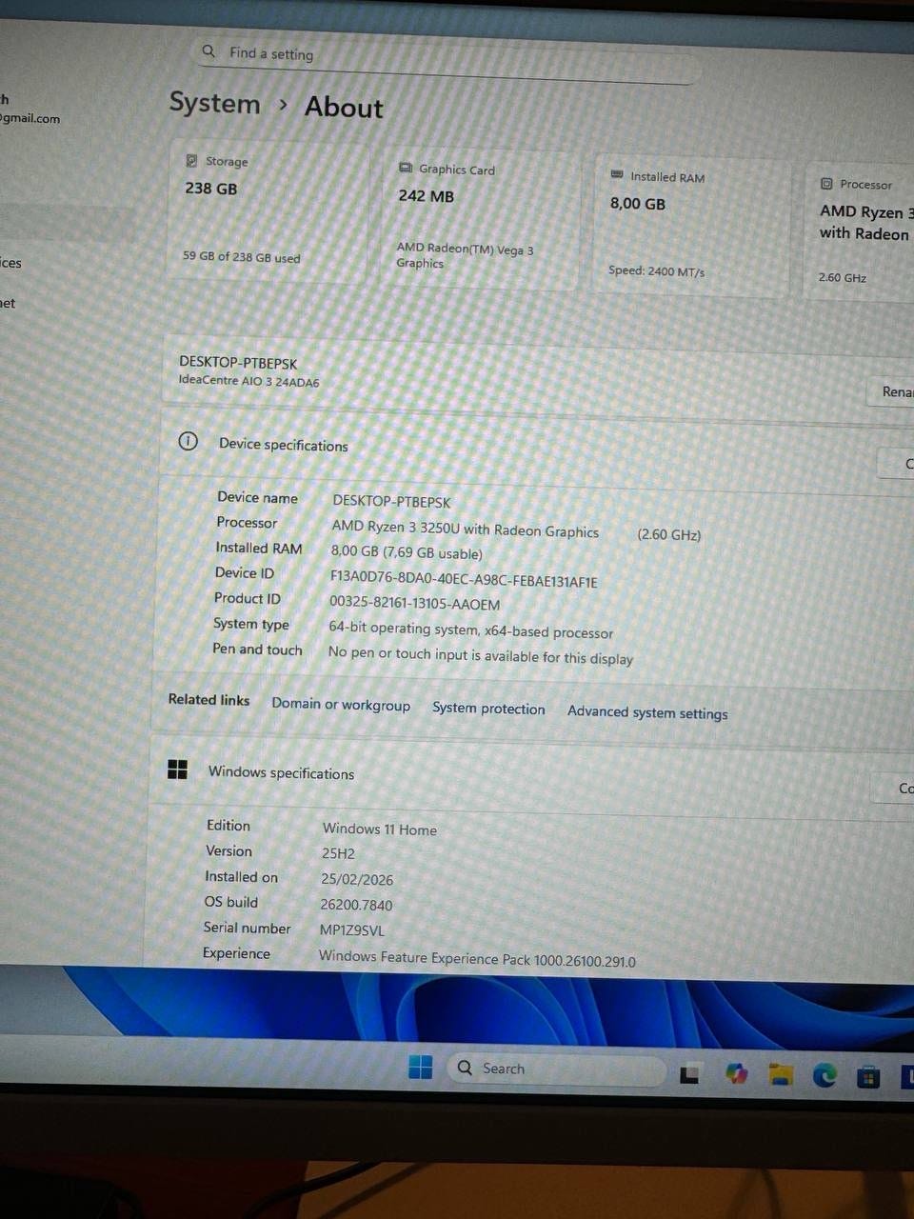
Task: Open the Windows Start button on taskbar
Action: [420, 1067]
